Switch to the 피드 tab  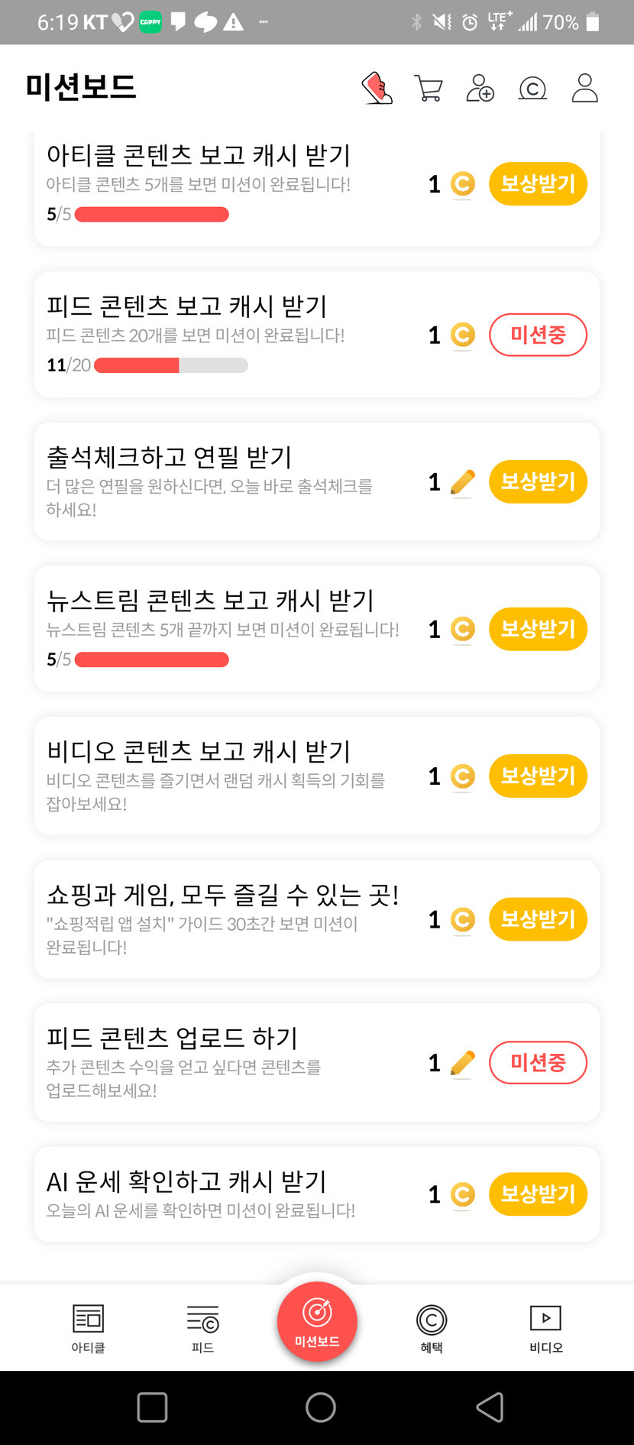202,1328
